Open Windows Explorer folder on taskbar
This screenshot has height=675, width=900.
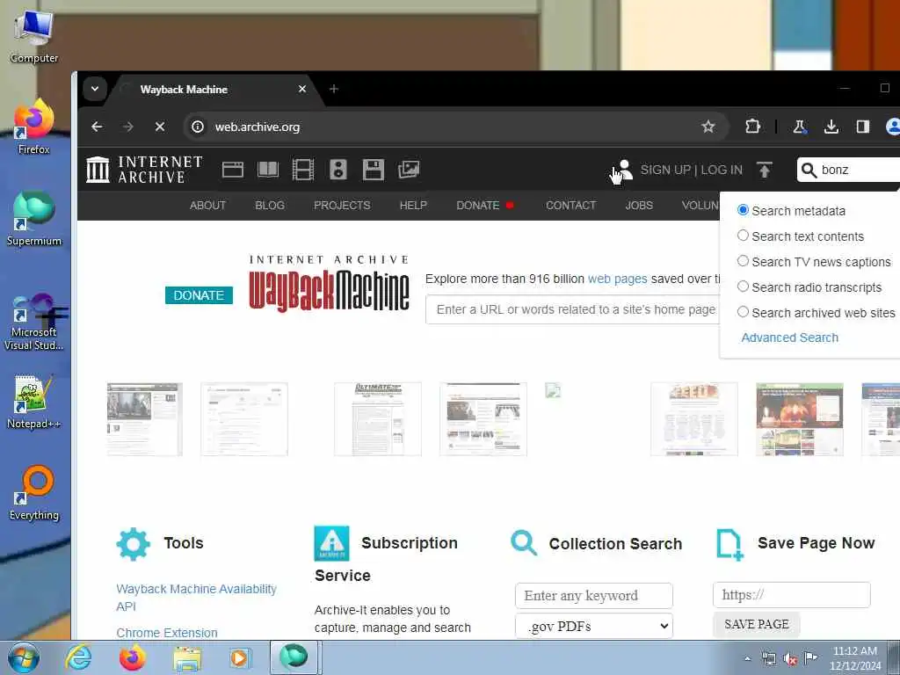[187, 658]
